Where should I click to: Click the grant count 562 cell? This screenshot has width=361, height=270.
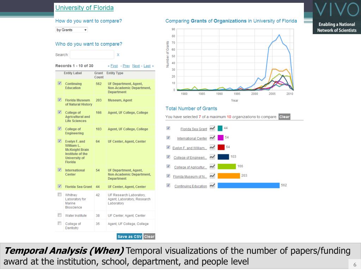coord(99,84)
